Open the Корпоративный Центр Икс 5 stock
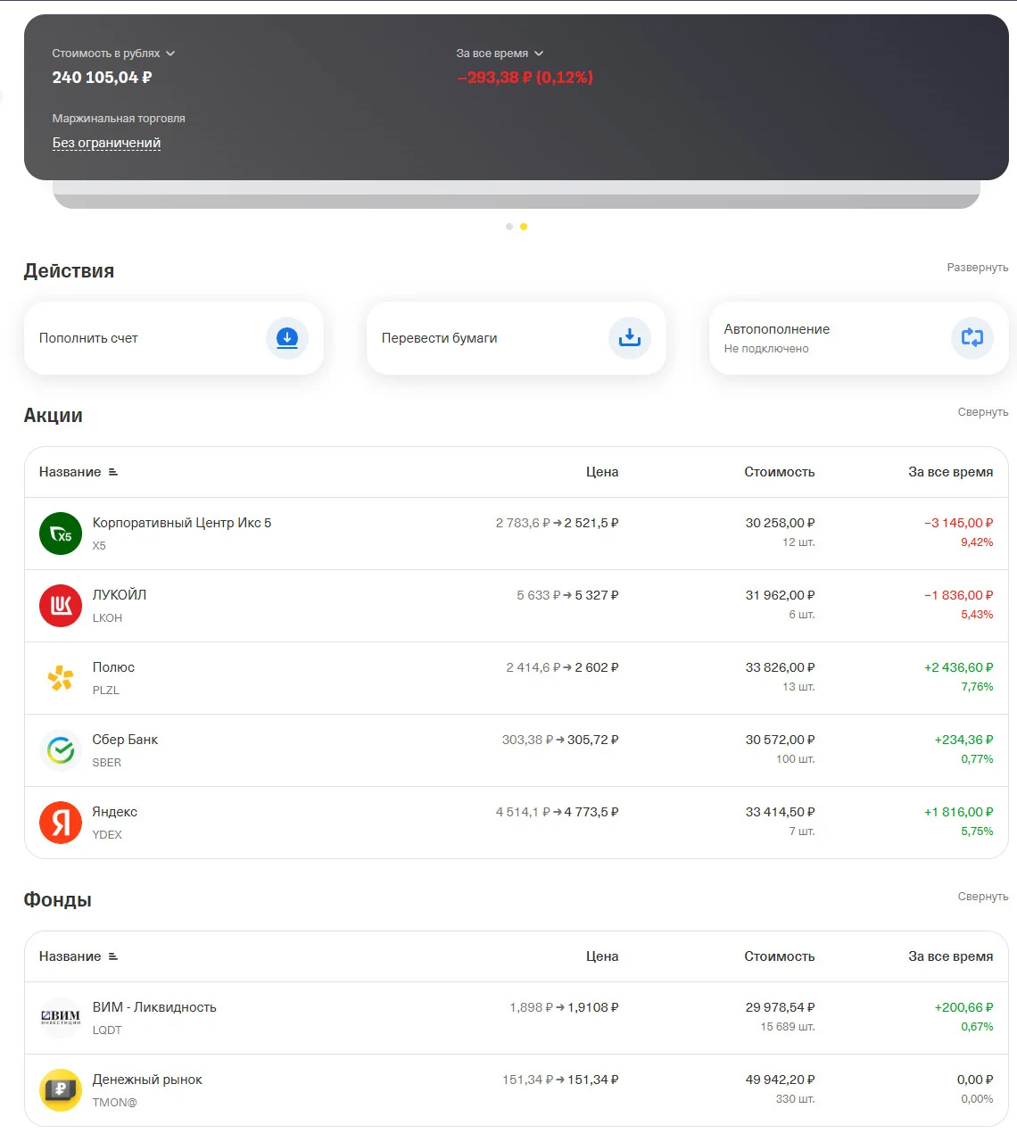 [x=182, y=523]
